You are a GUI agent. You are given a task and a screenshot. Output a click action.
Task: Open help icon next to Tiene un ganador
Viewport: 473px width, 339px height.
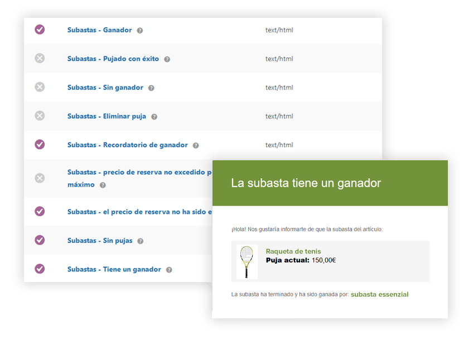(169, 270)
